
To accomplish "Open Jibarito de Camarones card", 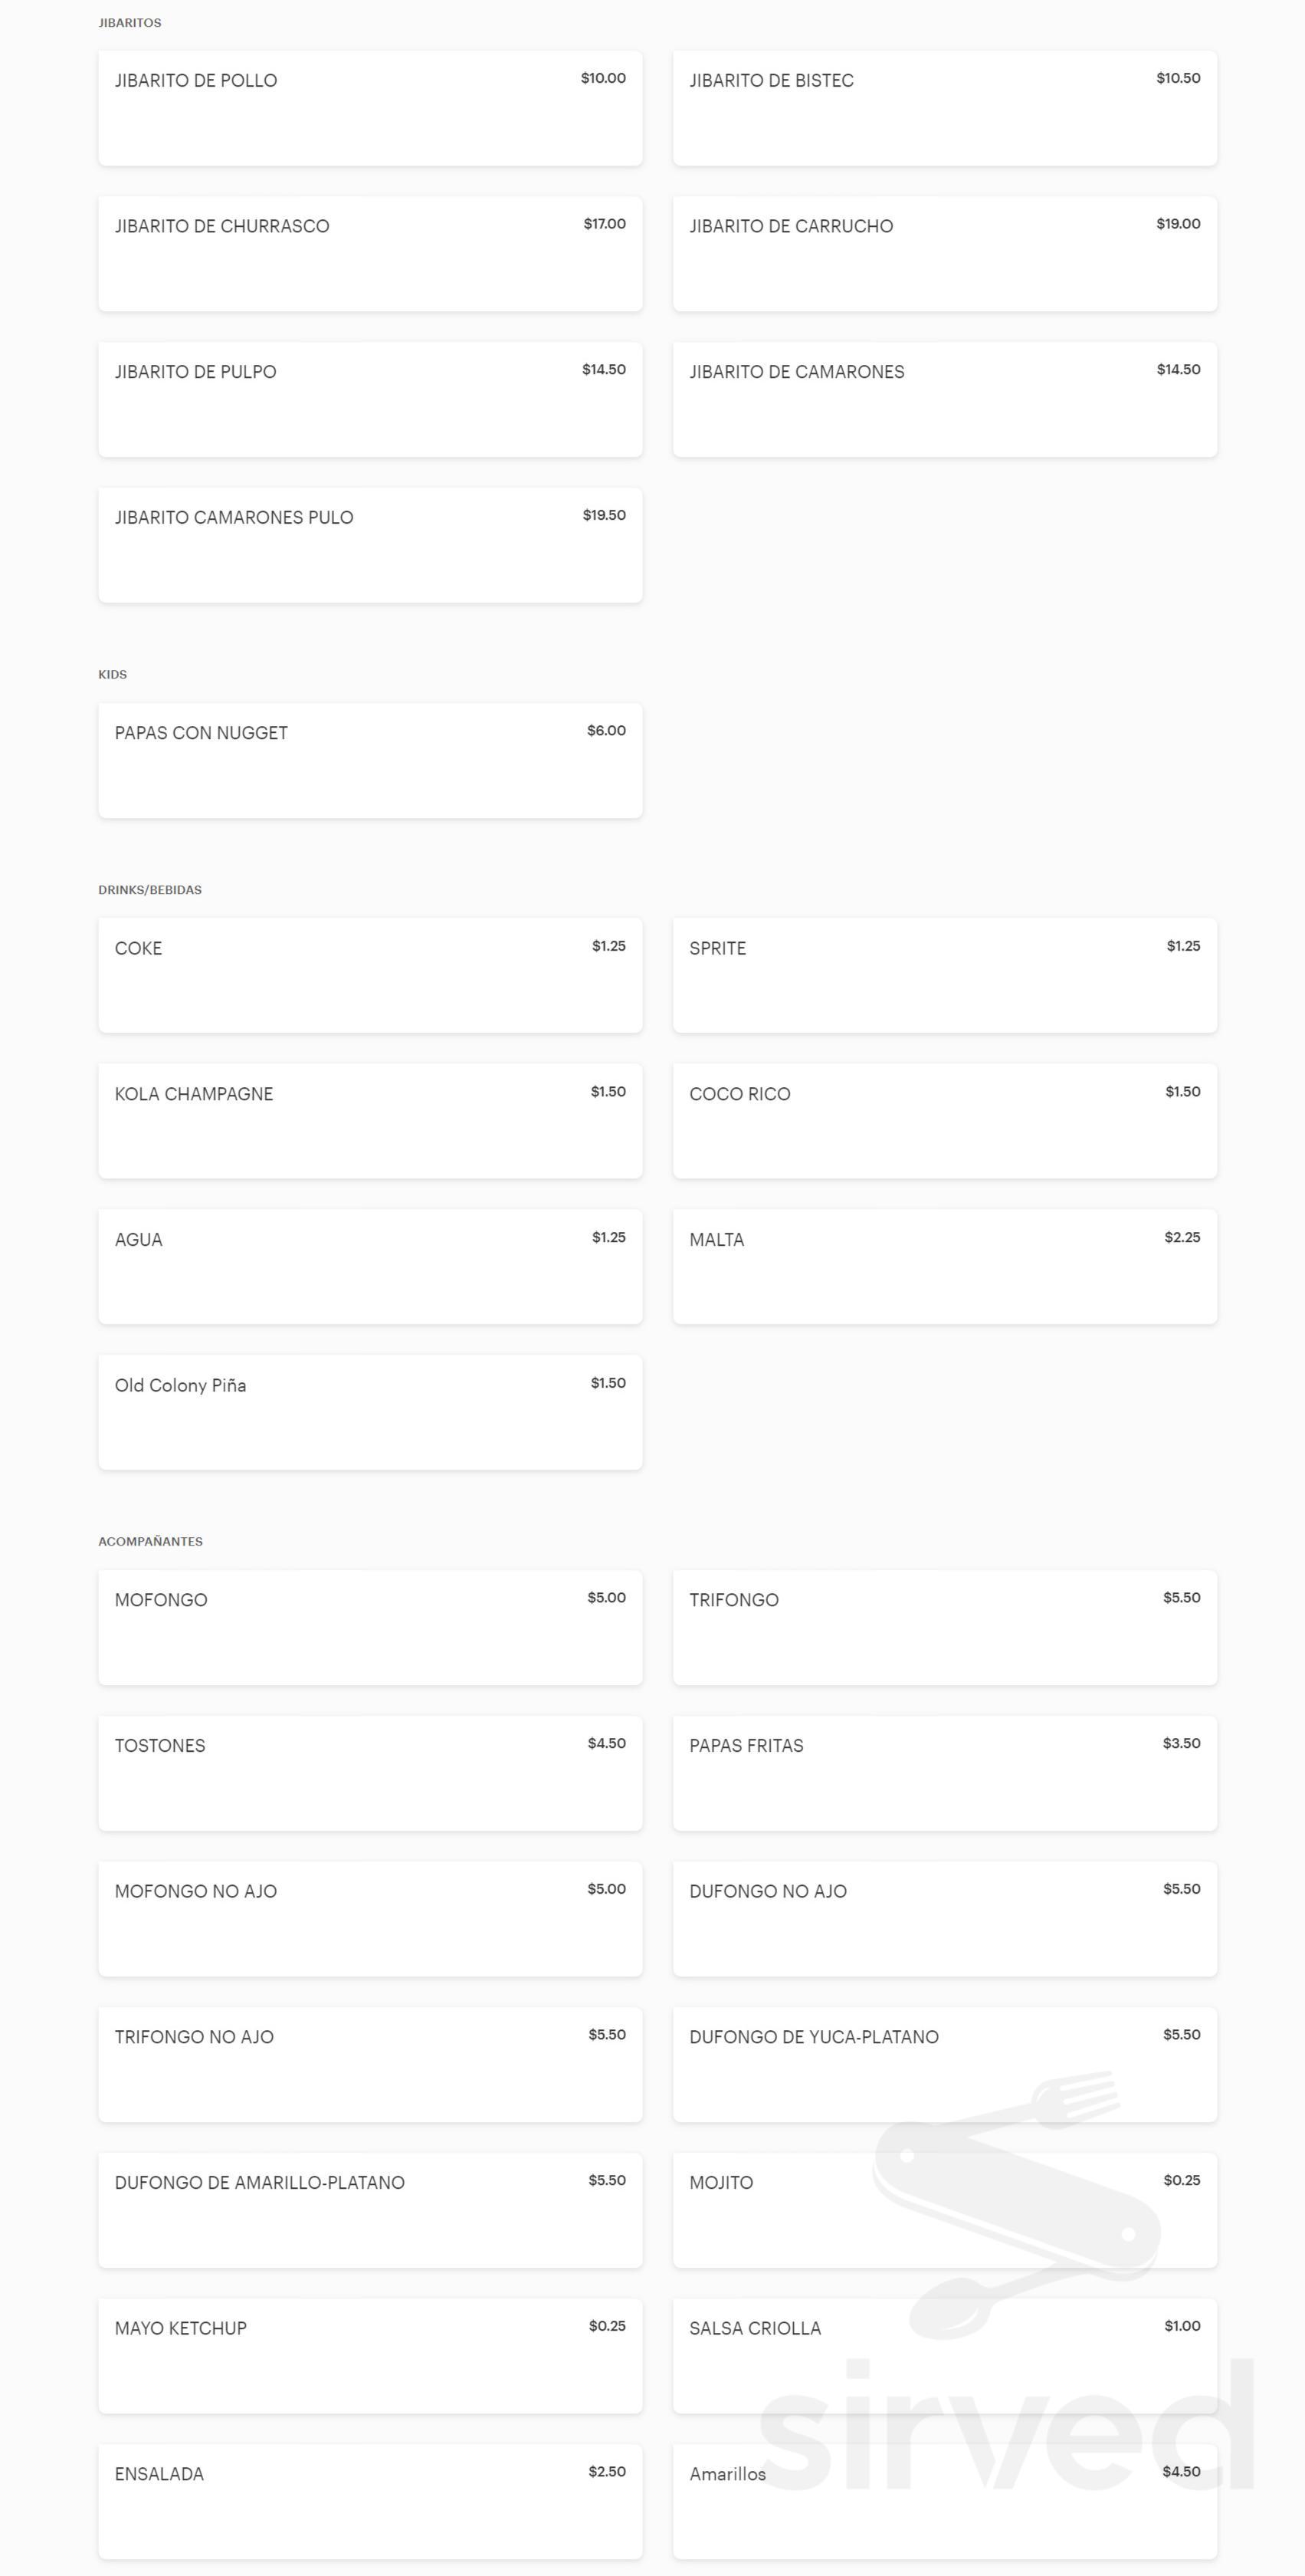I will click(x=944, y=400).
